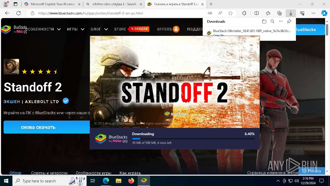Open Edge Settings and more menu

pos(313,13)
